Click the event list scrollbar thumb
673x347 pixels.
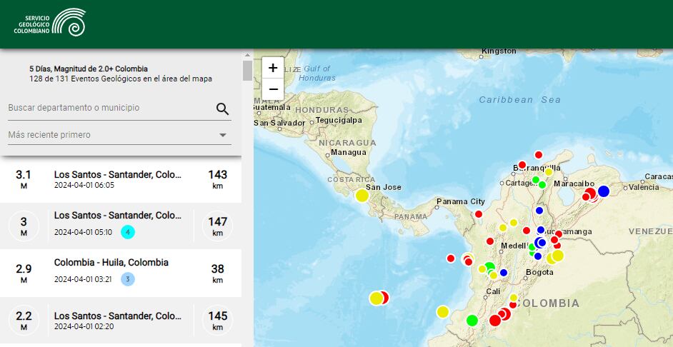(247, 71)
